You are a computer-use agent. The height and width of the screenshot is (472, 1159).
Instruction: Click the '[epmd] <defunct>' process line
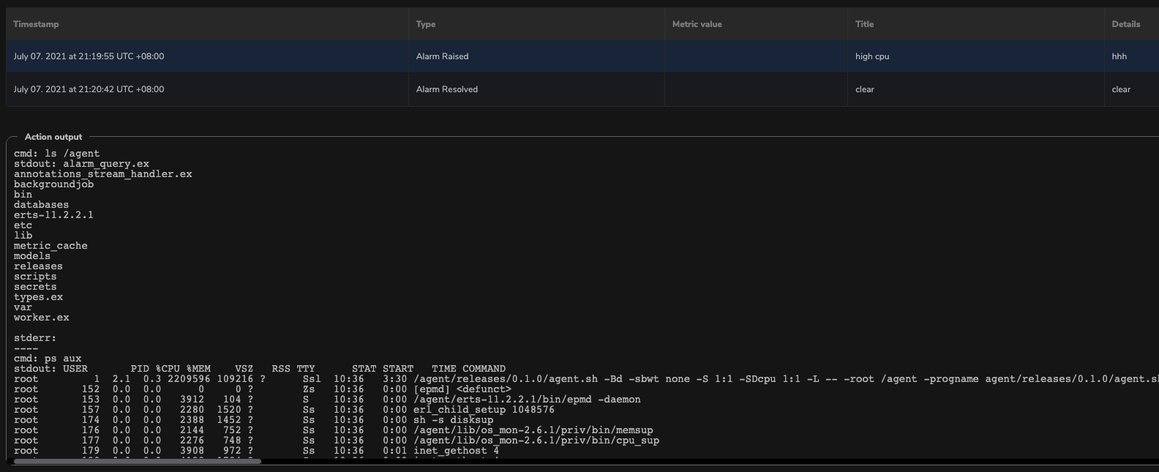pyautogui.click(x=262, y=389)
